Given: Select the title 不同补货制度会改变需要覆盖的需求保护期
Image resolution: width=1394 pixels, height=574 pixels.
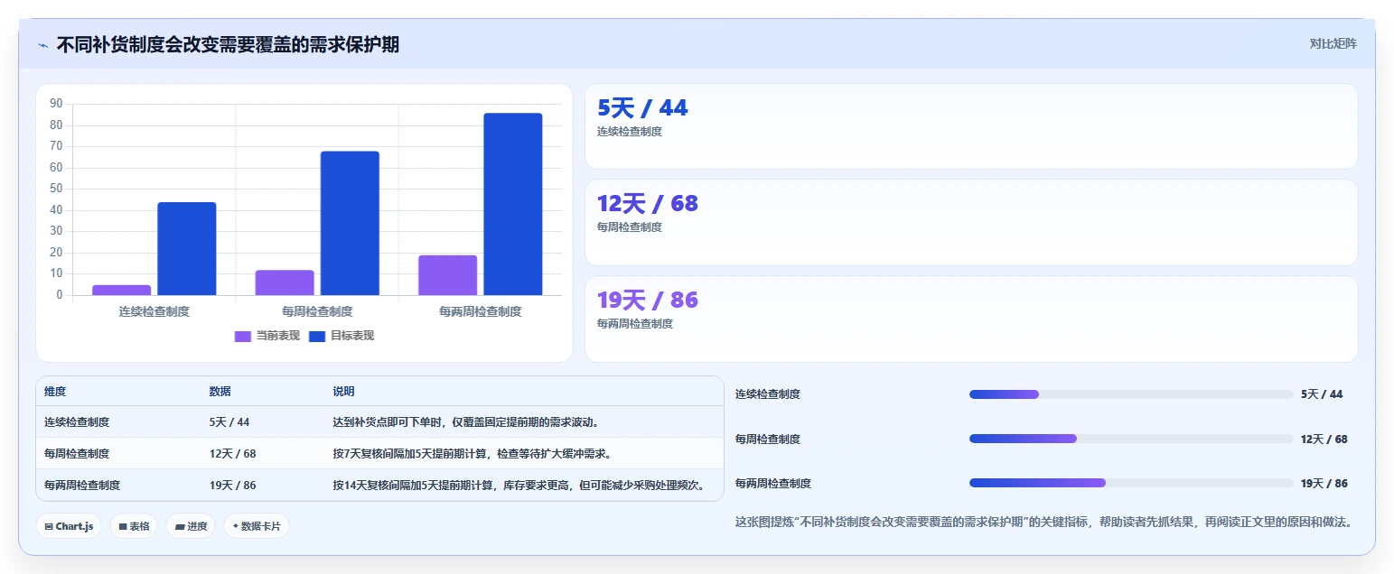Looking at the screenshot, I should pyautogui.click(x=228, y=44).
